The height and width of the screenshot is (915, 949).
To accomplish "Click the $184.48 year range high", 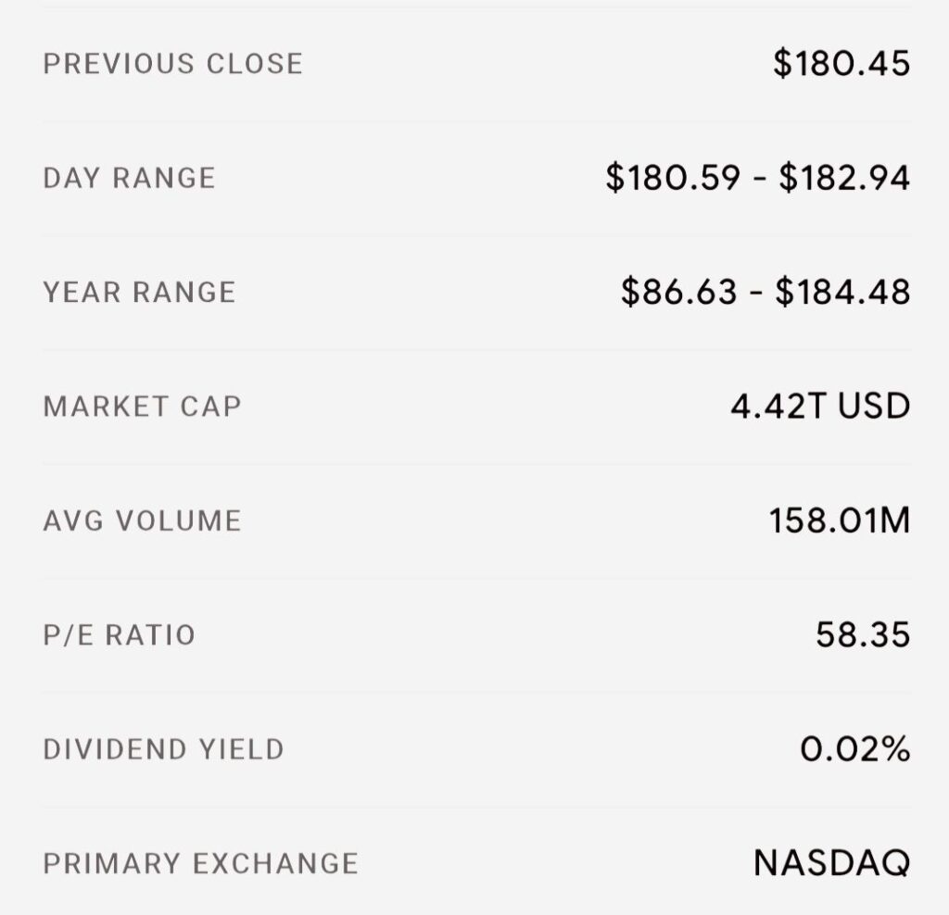I will click(x=842, y=292).
